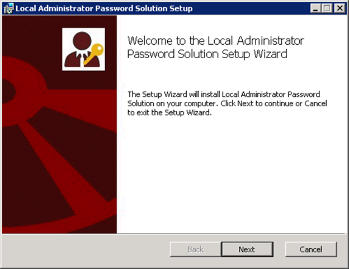Click the 'The Setup Wizard will install' description paragraph

[x=227, y=103]
